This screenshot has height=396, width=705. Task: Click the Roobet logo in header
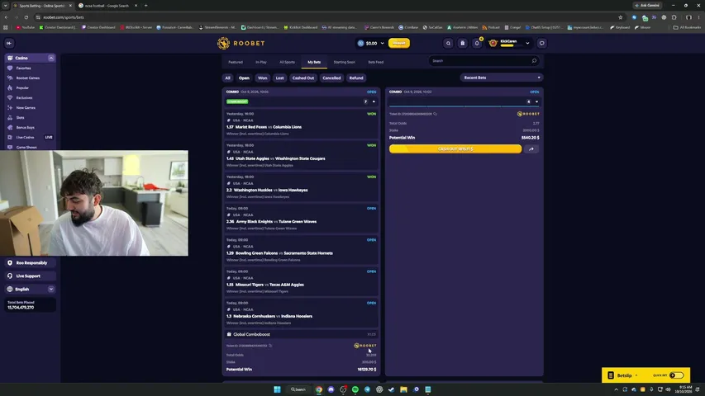point(241,43)
